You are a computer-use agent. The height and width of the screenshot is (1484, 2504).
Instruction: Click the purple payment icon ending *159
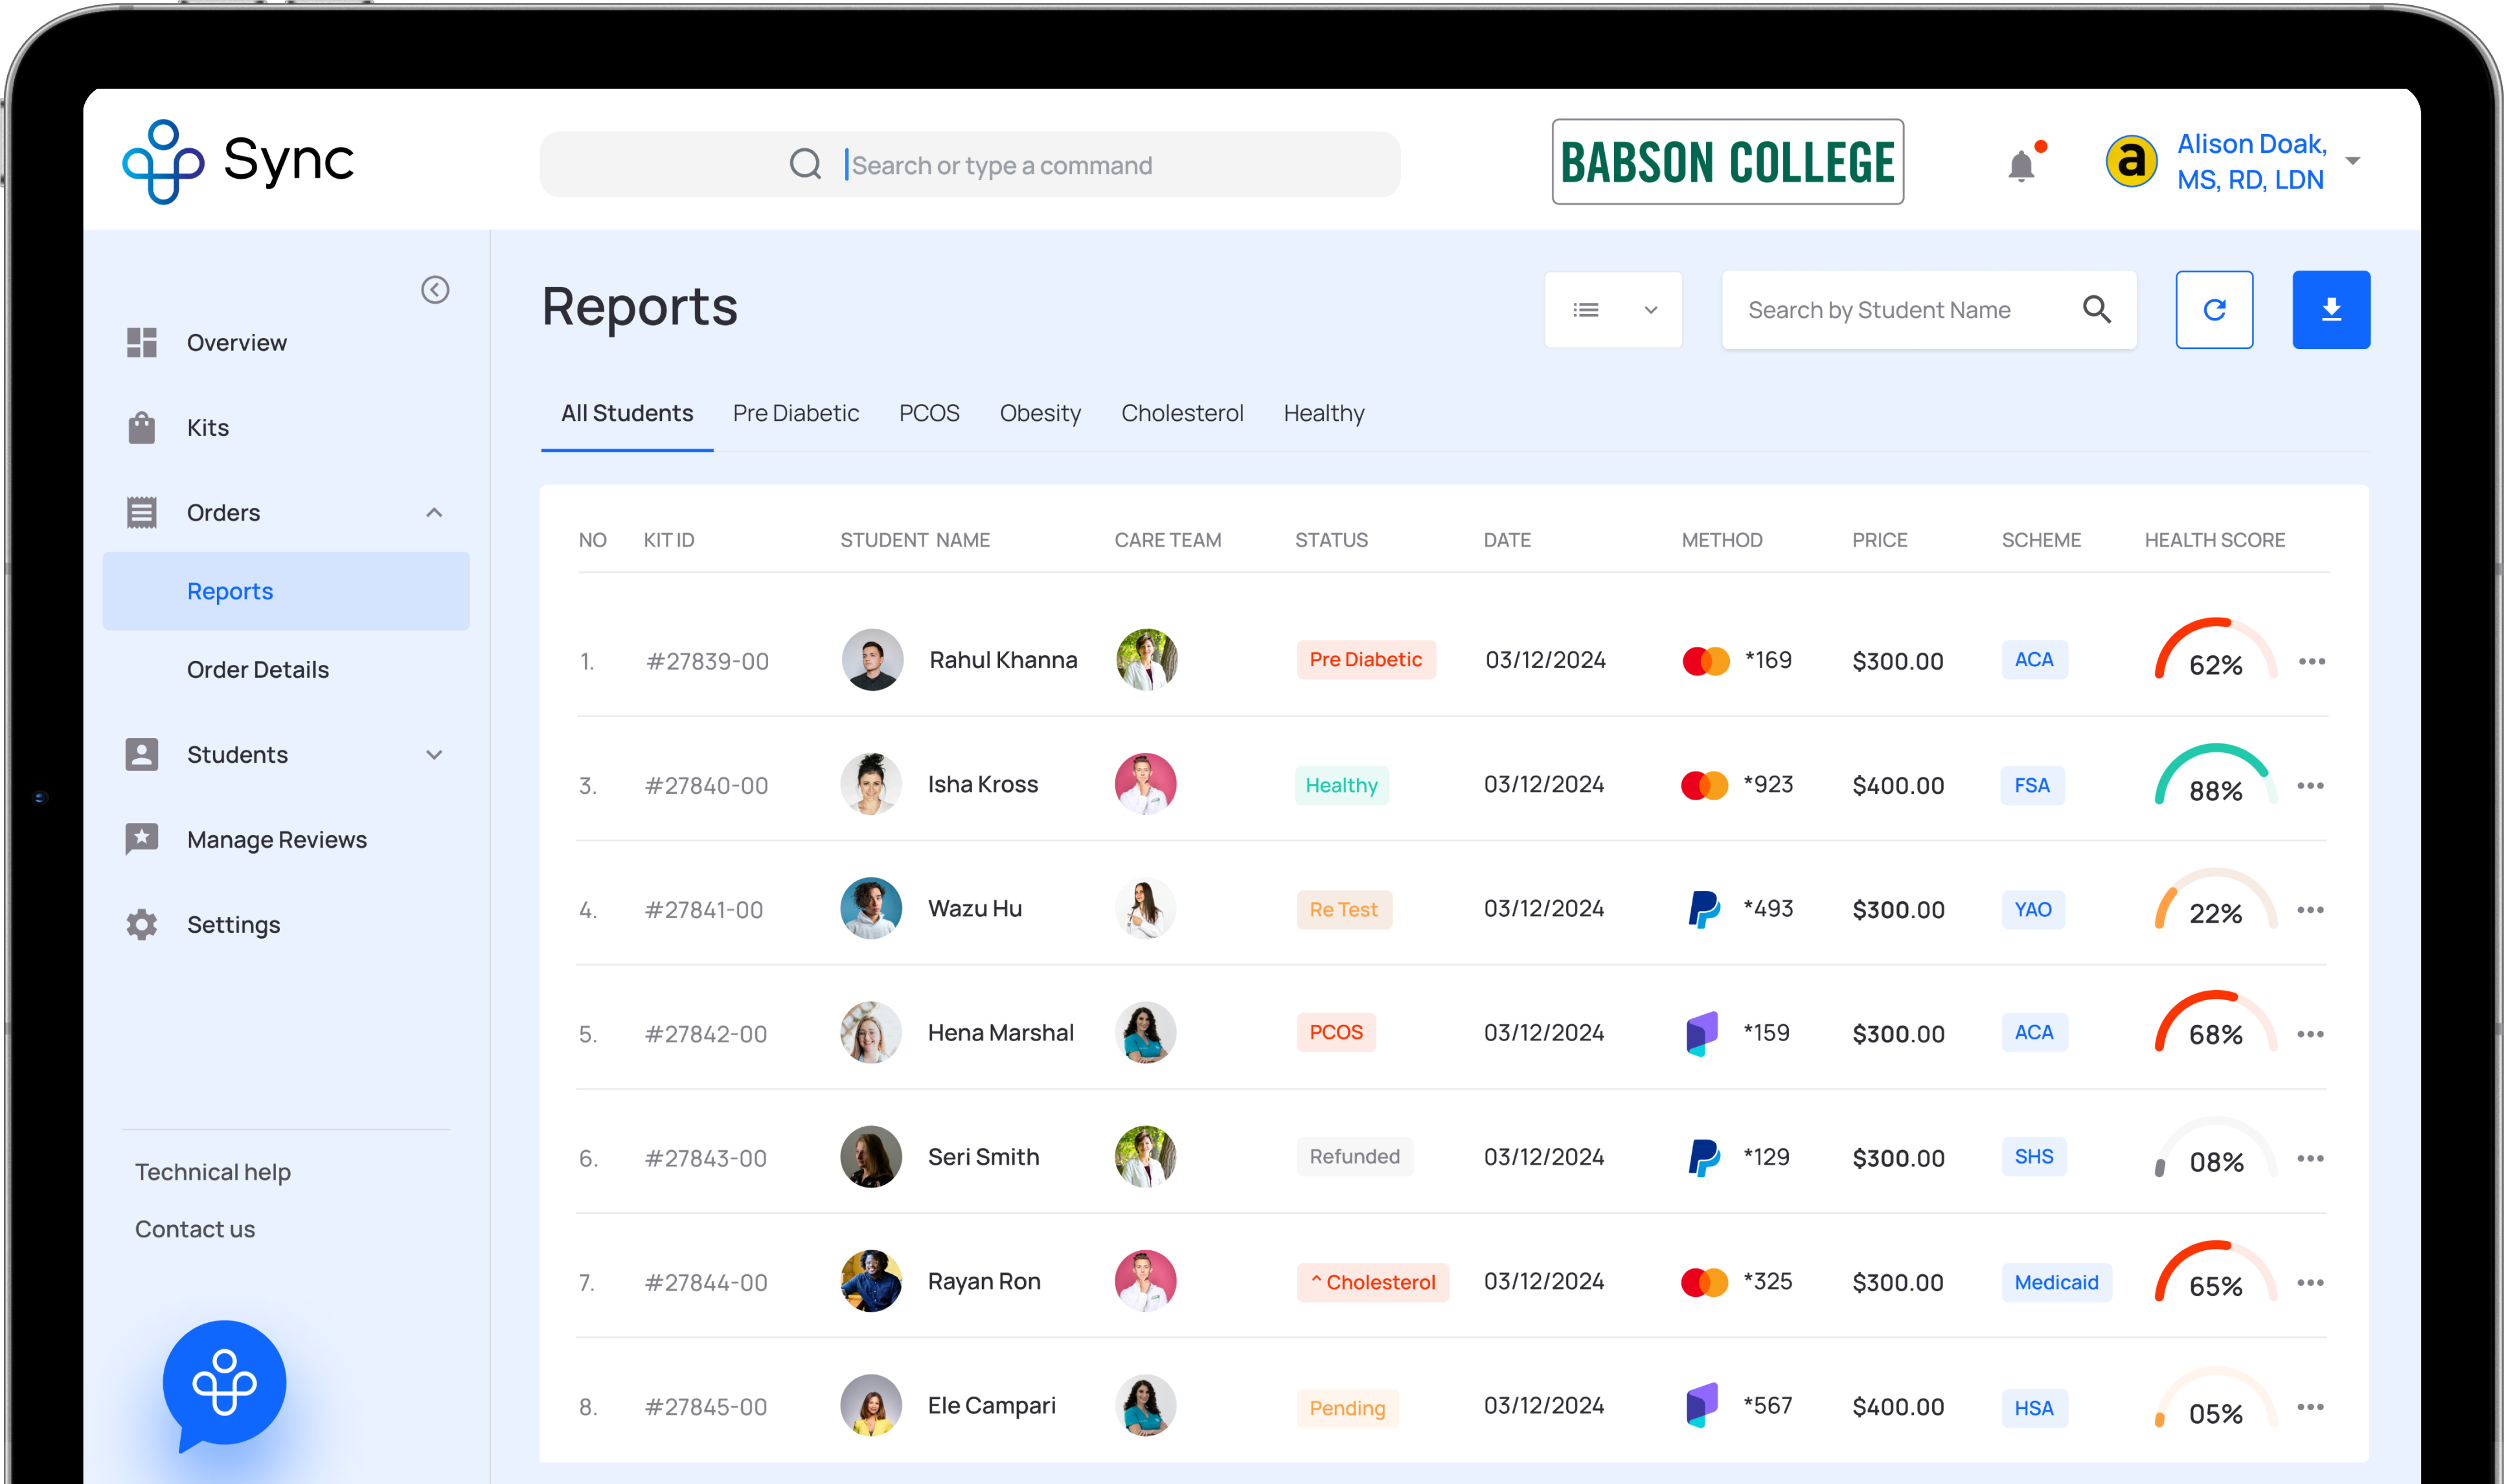coord(1702,1034)
